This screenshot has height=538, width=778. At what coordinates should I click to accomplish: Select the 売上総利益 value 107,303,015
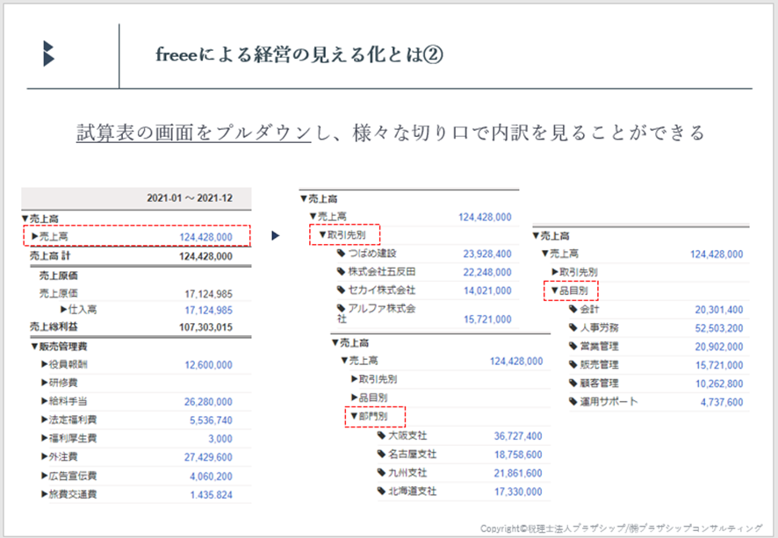[x=205, y=327]
